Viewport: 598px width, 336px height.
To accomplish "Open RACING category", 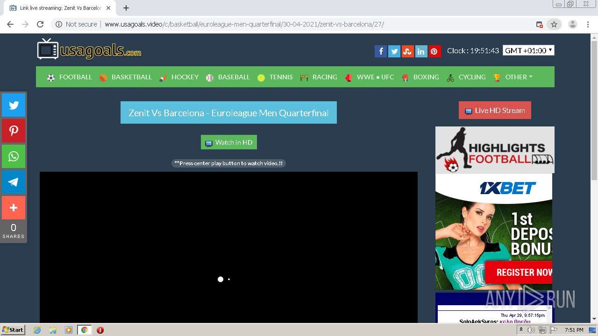I will [x=319, y=77].
